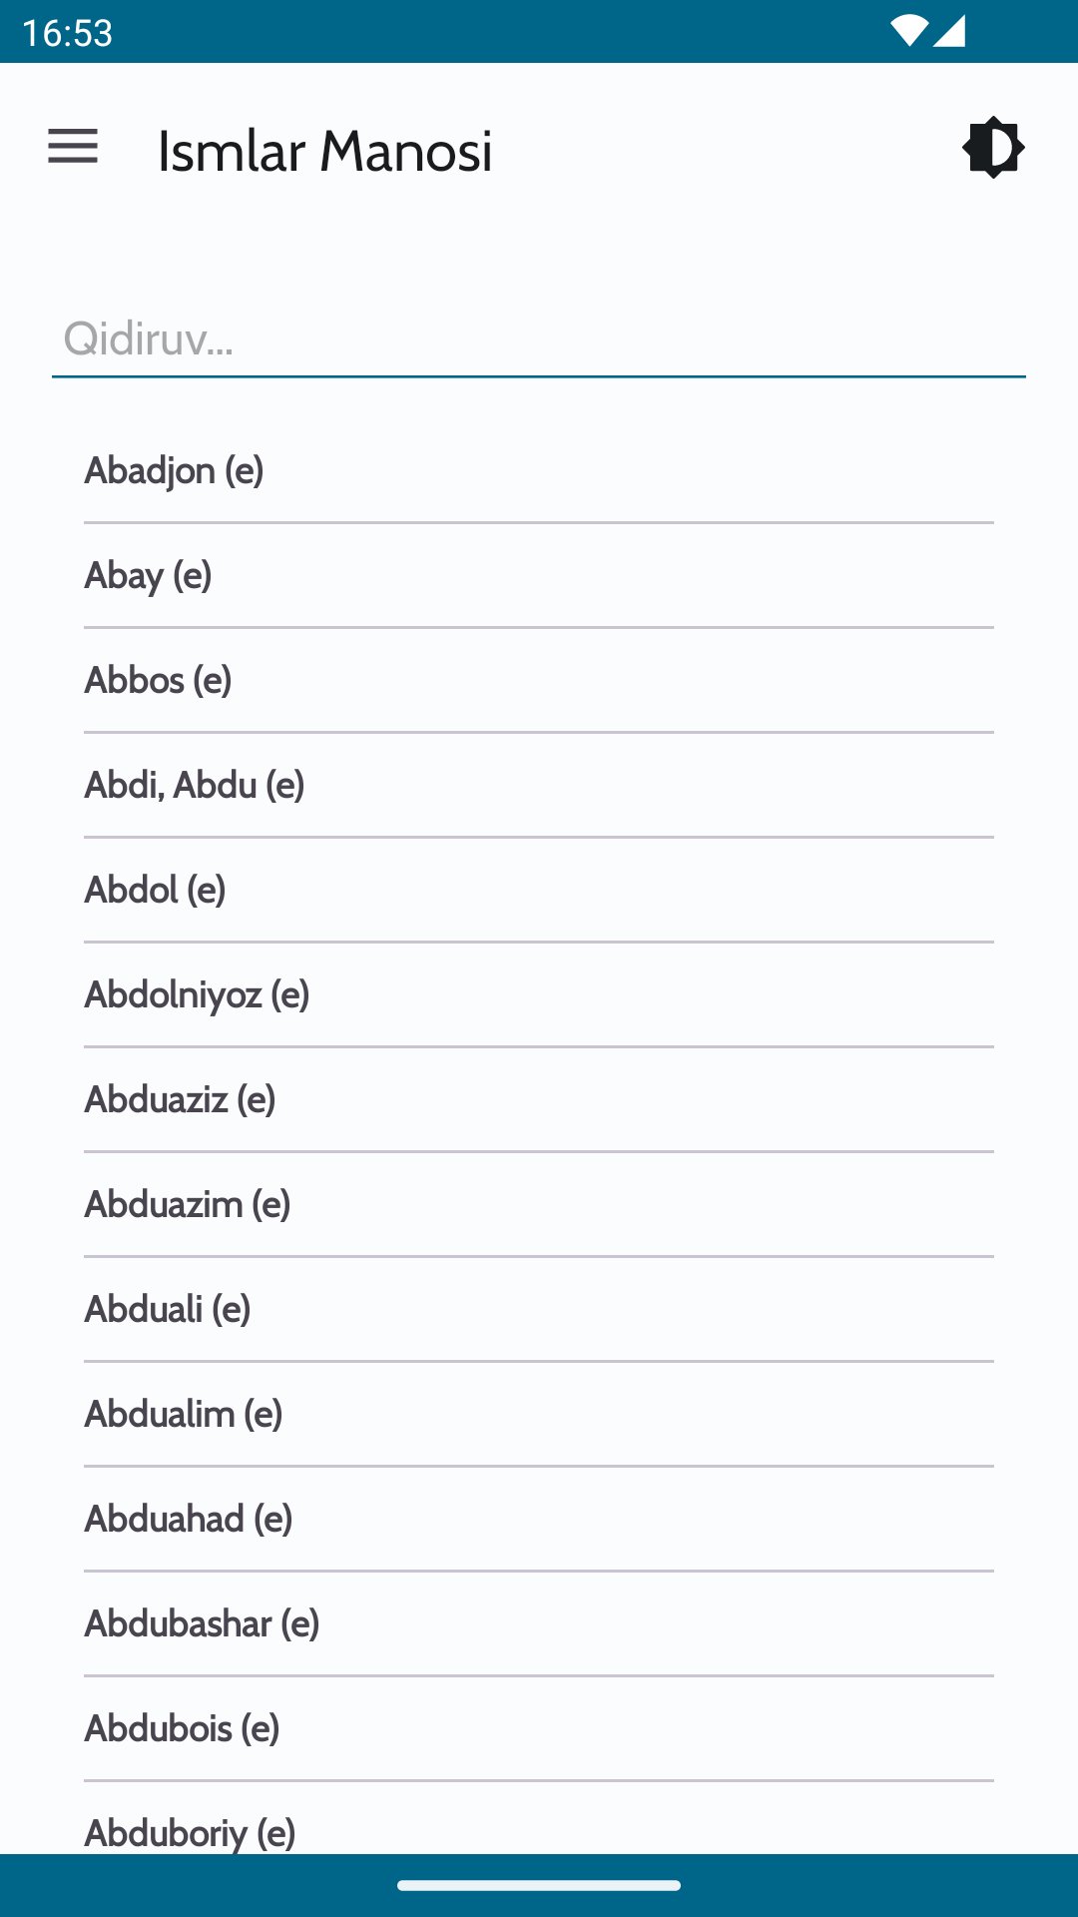Open the hamburger navigation menu
1078x1917 pixels.
click(73, 147)
